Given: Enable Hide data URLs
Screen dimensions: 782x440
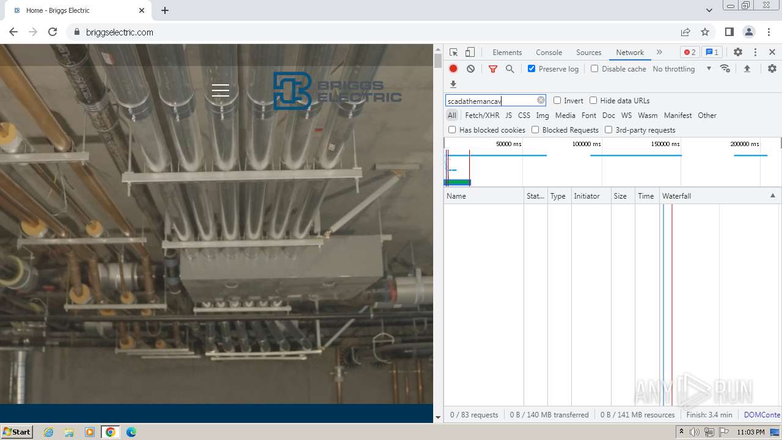Looking at the screenshot, I should pos(593,100).
